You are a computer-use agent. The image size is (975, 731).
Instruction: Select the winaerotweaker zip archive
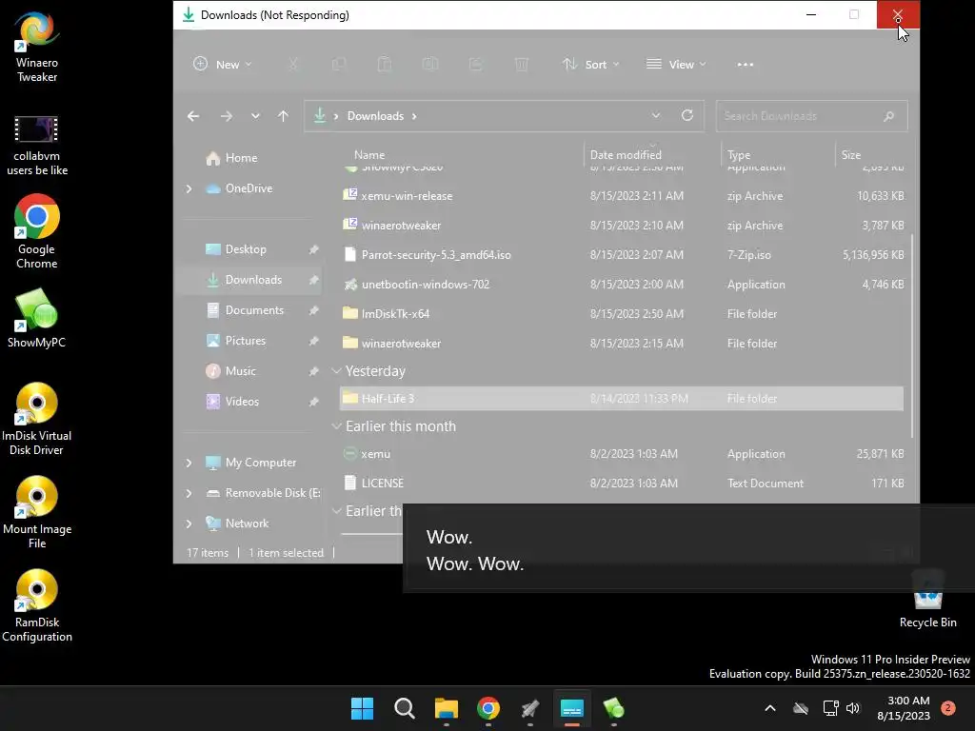point(622,225)
